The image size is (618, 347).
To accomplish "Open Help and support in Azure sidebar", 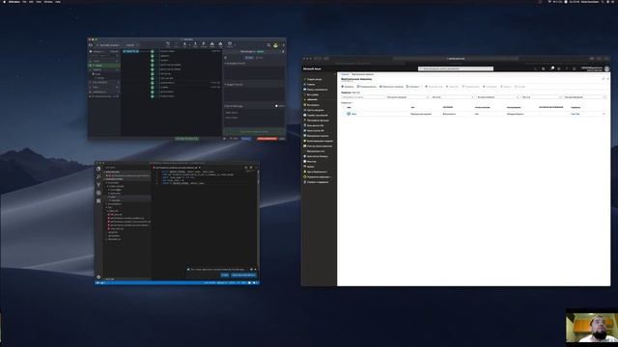I will [317, 182].
